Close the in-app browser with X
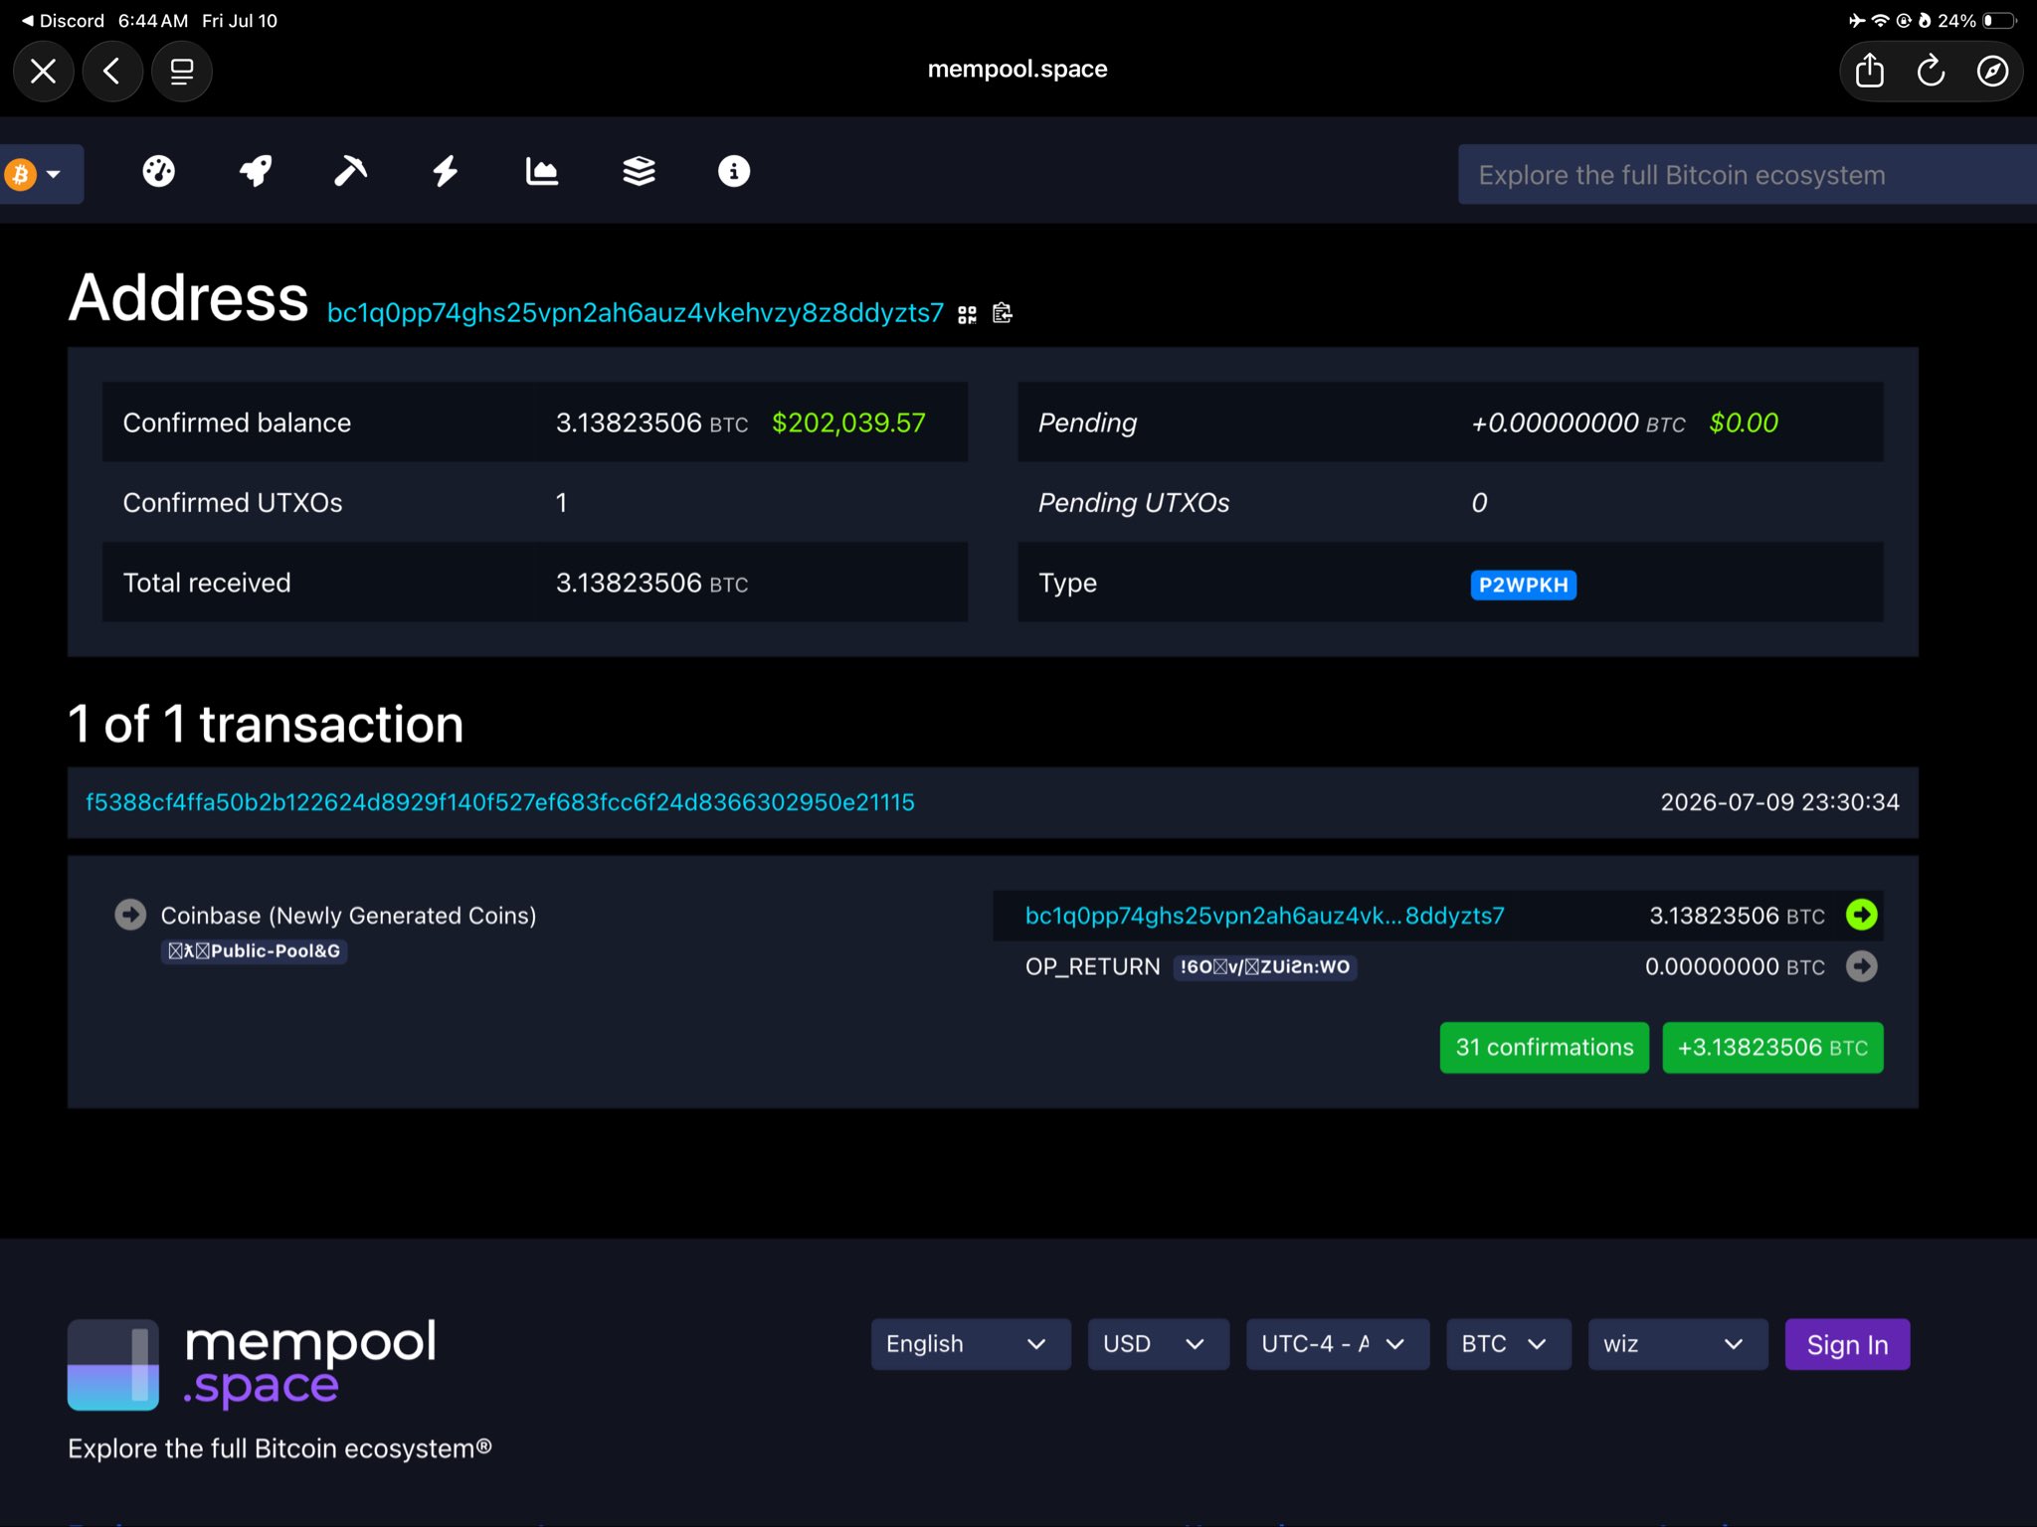The width and height of the screenshot is (2037, 1527). tap(43, 72)
